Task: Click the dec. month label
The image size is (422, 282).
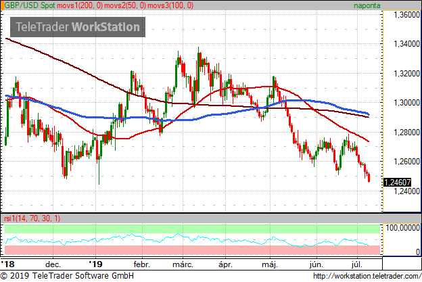Action: (x=53, y=264)
